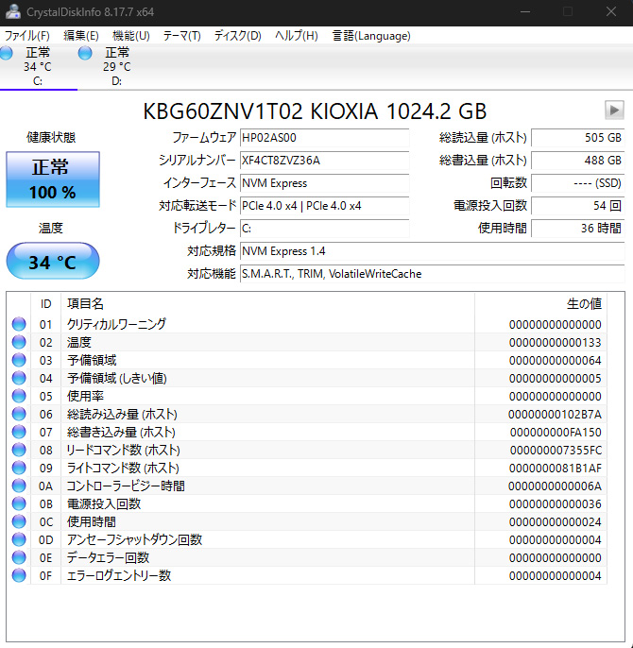
Task: Open the ディスク(D) menu
Action: coord(237,36)
